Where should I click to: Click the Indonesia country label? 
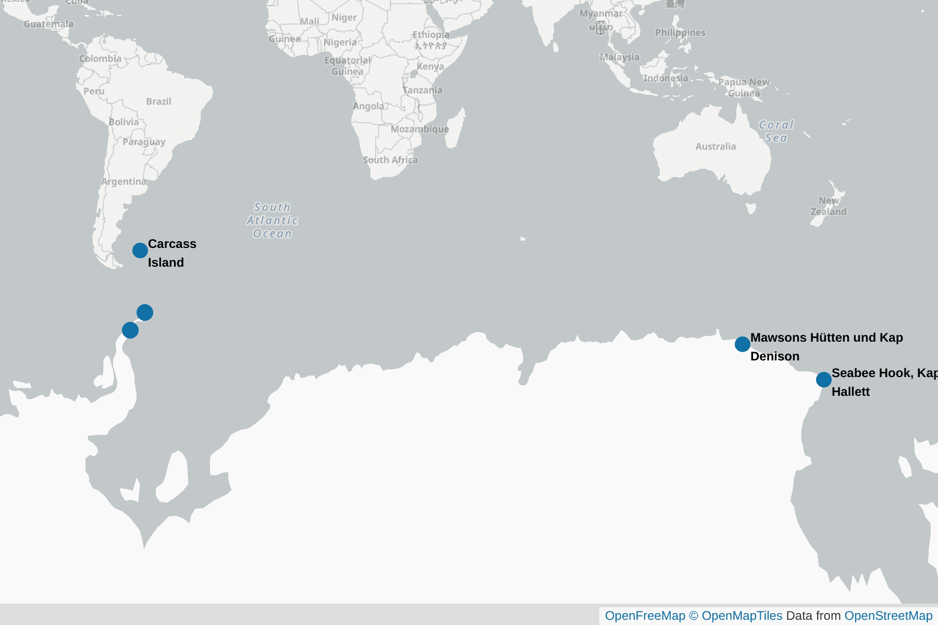coord(665,78)
